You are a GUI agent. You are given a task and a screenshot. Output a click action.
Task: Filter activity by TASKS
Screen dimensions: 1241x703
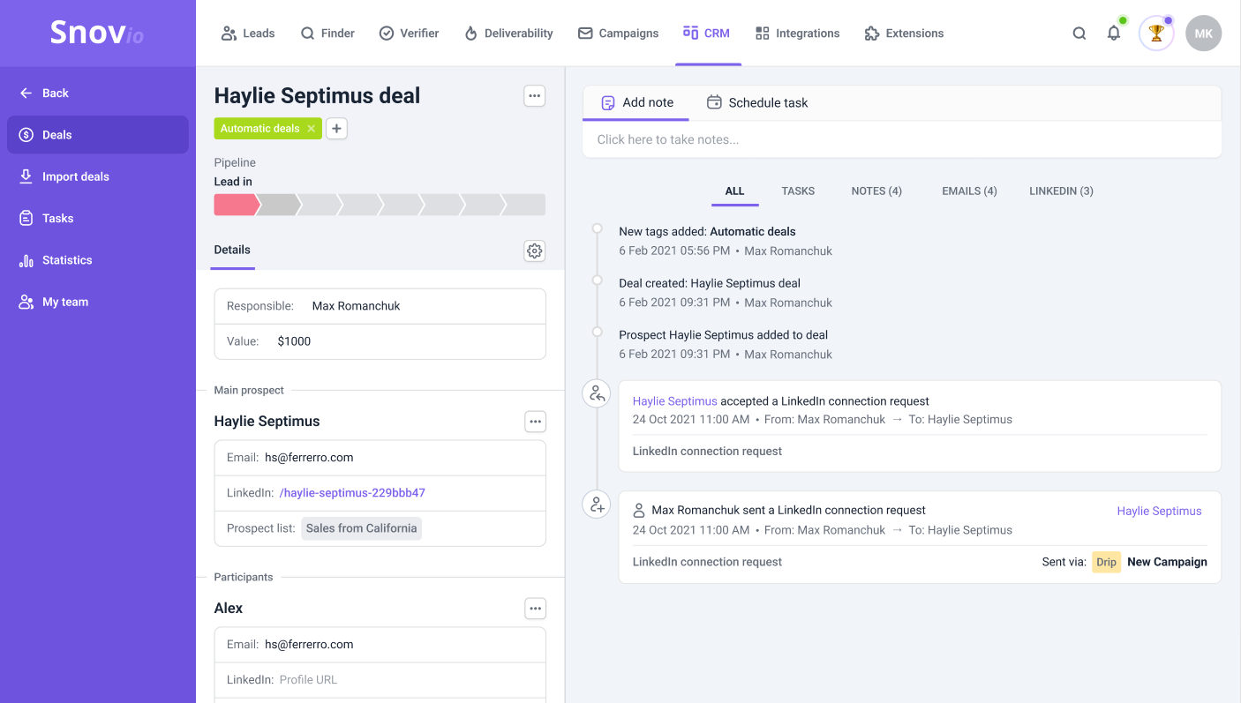tap(798, 191)
